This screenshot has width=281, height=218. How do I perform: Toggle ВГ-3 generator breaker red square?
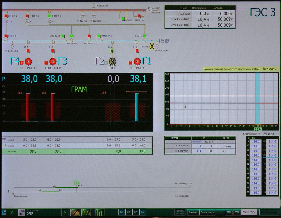[53, 51]
